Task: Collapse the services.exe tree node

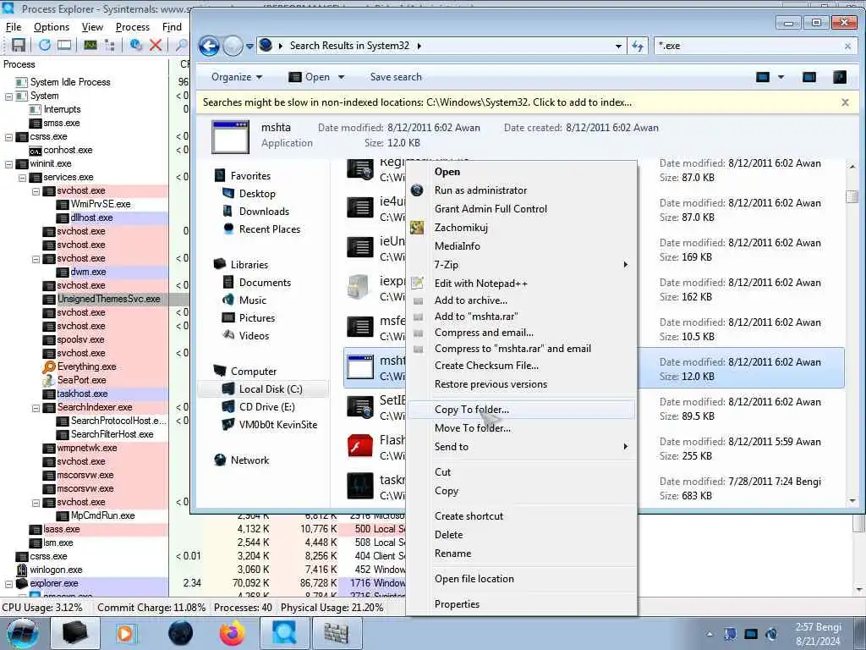Action: [x=23, y=178]
